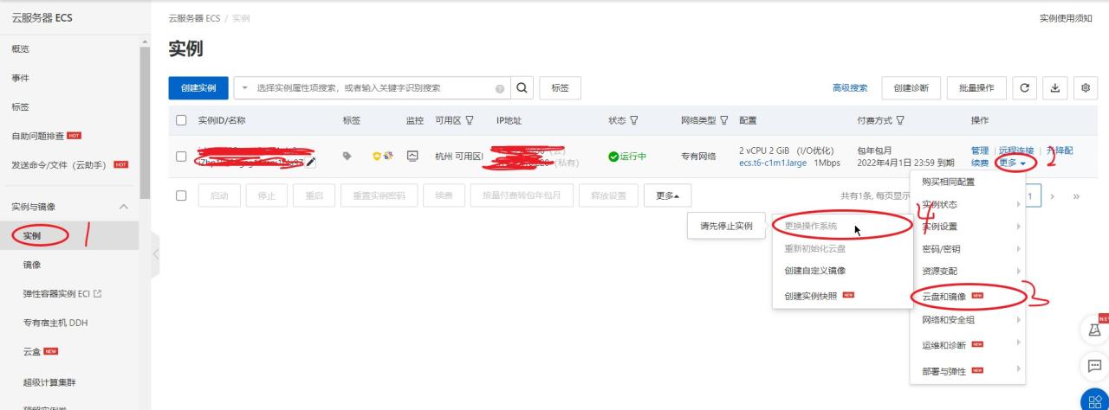Open 实例使用须知 link at top right
Screen dimensions: 1109x410
pyautogui.click(x=1066, y=18)
